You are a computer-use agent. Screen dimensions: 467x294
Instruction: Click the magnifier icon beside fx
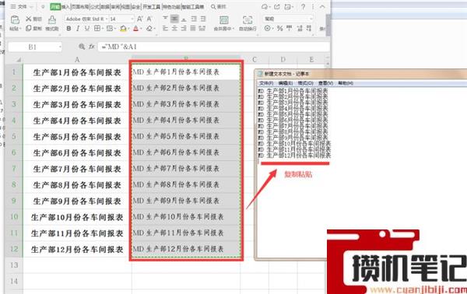coord(82,47)
